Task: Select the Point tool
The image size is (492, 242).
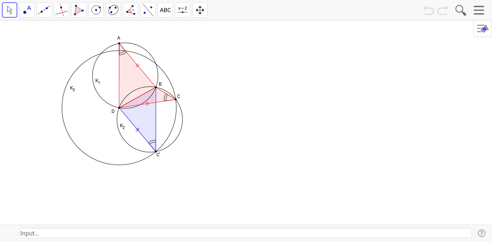Action: pos(27,10)
